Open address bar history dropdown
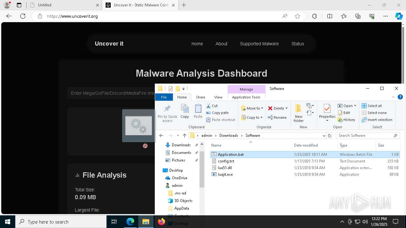Image resolution: width=406 pixels, height=228 pixels. 324,136
